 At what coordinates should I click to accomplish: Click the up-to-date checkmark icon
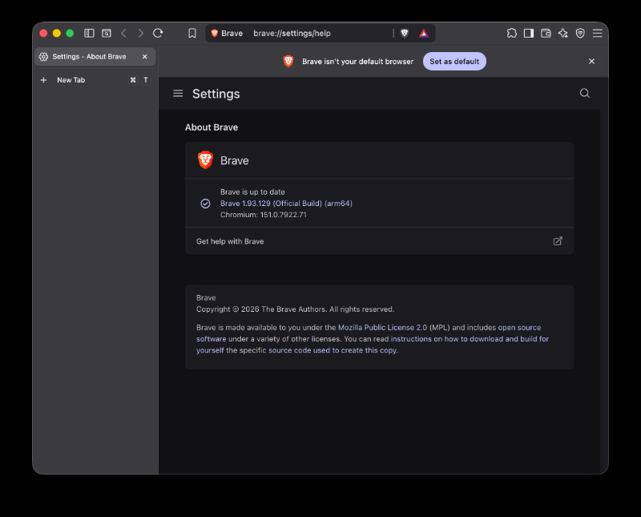tap(205, 204)
